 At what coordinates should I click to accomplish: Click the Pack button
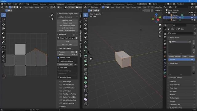tap(67, 42)
